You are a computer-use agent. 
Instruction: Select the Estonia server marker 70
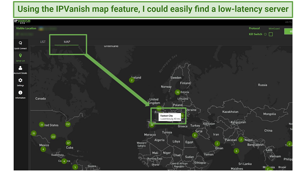tap(177, 92)
